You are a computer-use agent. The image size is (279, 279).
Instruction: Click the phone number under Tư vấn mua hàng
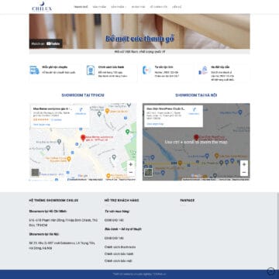(x=114, y=220)
